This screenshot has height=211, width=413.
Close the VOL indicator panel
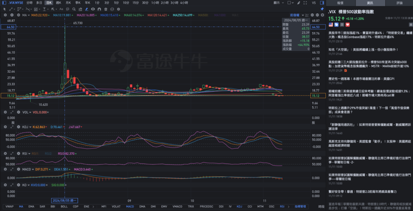point(19,112)
